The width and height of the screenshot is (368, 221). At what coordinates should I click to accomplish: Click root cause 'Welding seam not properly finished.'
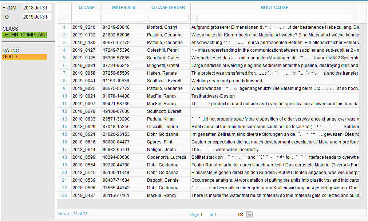tap(227, 81)
